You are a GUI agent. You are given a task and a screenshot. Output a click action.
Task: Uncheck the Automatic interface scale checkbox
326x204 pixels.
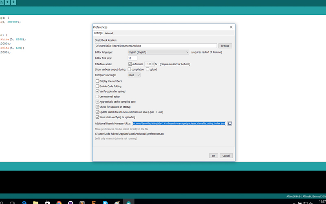pos(130,64)
